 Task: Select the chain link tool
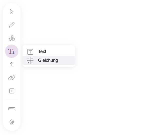click(x=12, y=78)
